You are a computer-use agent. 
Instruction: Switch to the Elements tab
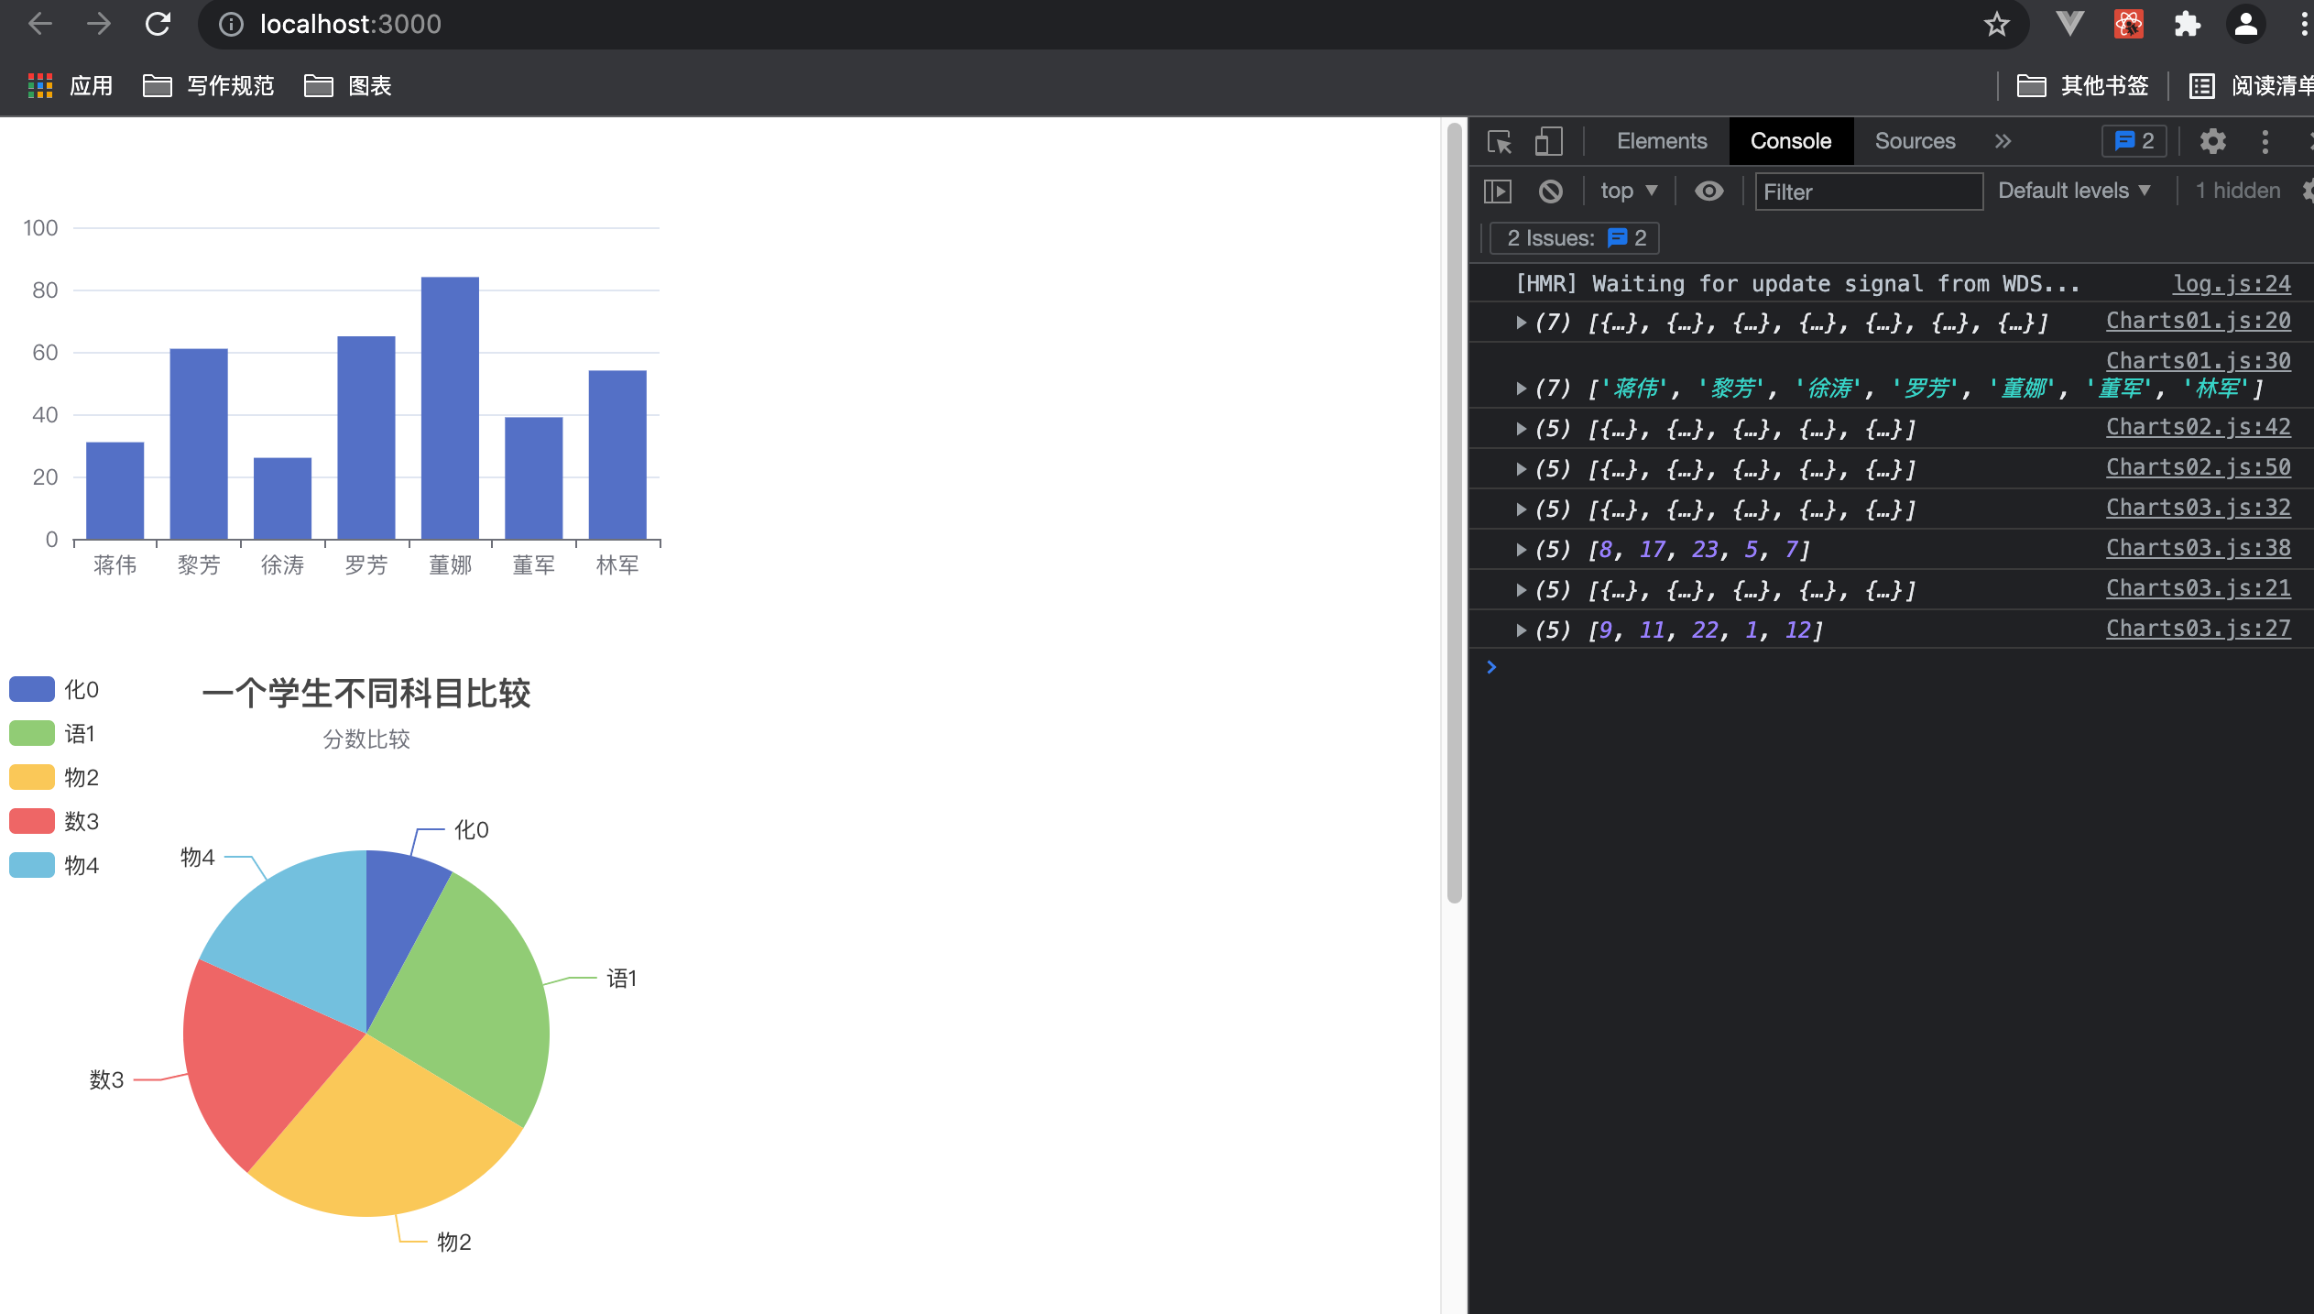click(1661, 141)
